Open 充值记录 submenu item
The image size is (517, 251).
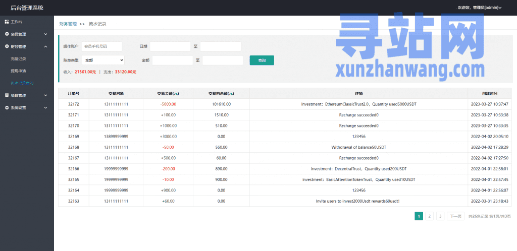[x=18, y=59]
